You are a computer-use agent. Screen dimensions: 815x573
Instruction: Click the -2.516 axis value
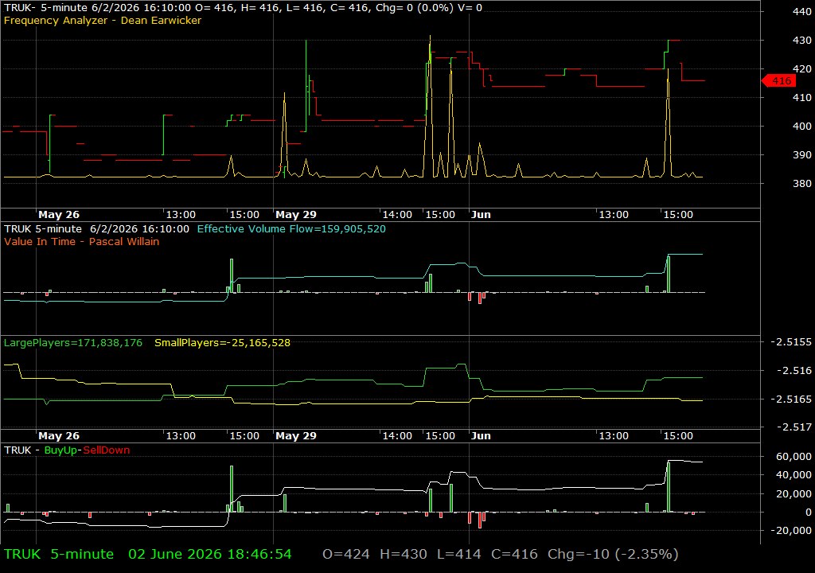pos(794,370)
